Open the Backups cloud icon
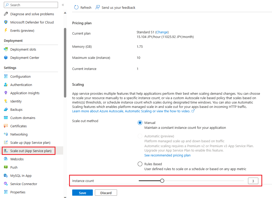 point(6,109)
